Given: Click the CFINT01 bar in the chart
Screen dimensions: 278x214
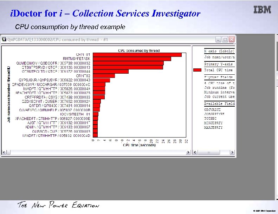Looking at the screenshot, I should [137, 55].
